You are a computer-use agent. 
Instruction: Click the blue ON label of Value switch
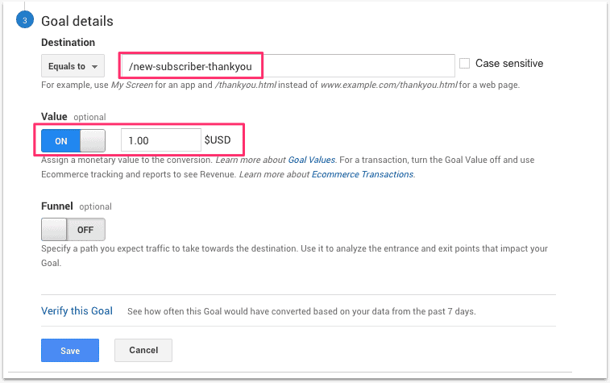(x=61, y=140)
